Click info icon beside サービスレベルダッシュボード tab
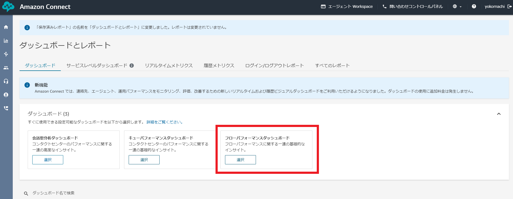The height and width of the screenshot is (199, 513). click(132, 66)
